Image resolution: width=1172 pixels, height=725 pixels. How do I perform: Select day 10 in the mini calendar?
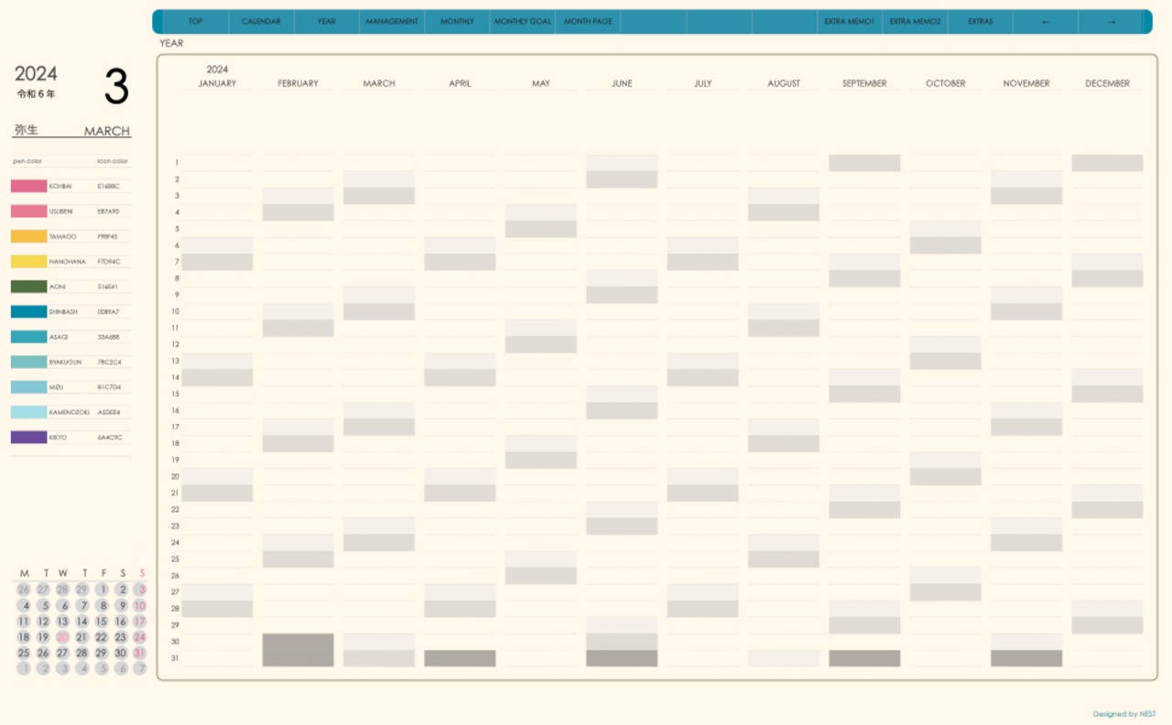click(140, 605)
